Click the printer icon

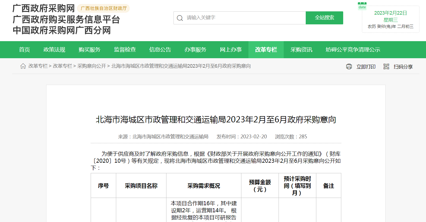pos(349,67)
